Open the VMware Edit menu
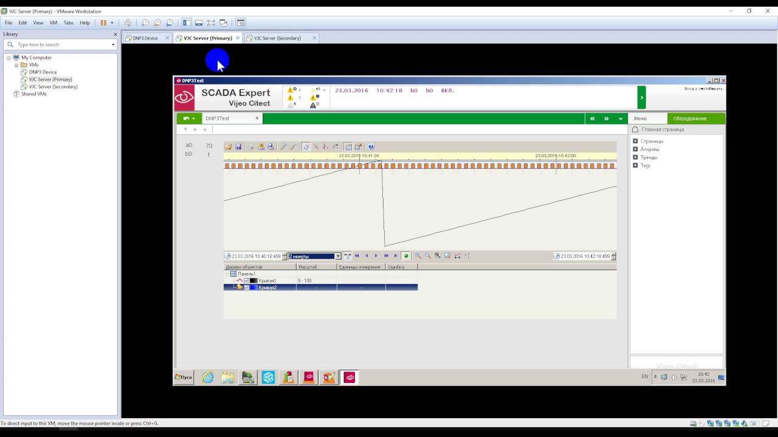This screenshot has height=437, width=778. pyautogui.click(x=22, y=22)
